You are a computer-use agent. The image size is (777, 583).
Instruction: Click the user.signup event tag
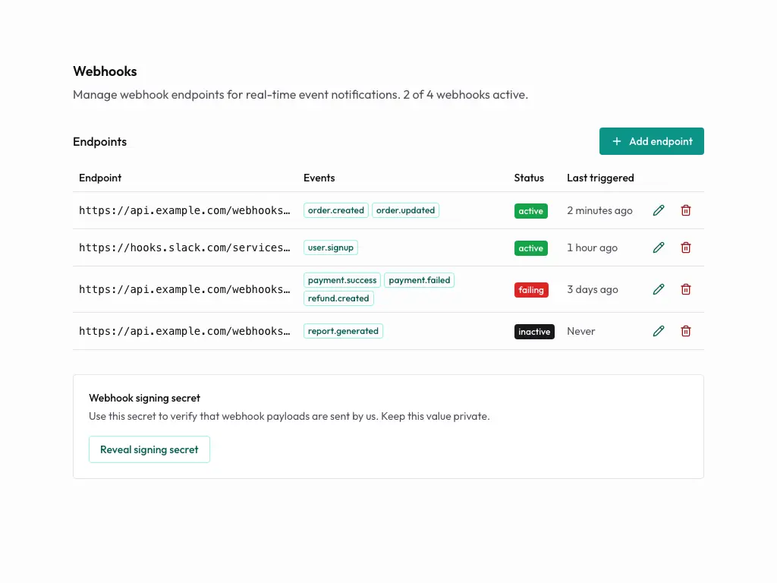pyautogui.click(x=330, y=247)
